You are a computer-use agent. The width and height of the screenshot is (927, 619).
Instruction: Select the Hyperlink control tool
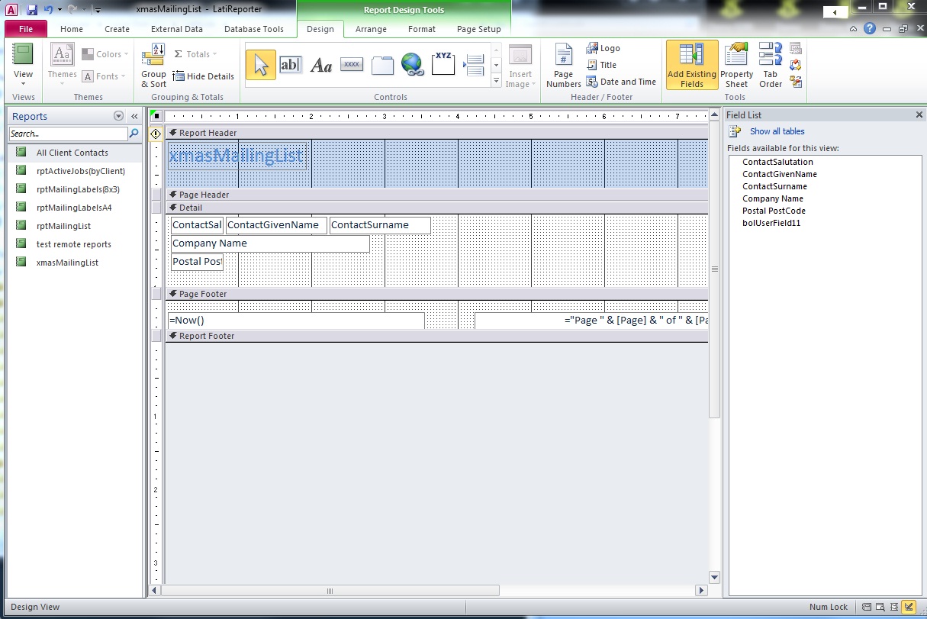coord(412,66)
